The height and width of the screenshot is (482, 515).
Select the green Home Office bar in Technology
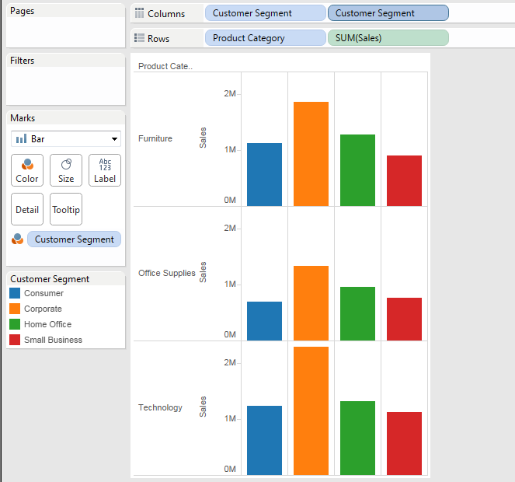click(357, 438)
